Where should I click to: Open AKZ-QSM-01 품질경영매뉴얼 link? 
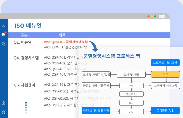click(x=66, y=42)
